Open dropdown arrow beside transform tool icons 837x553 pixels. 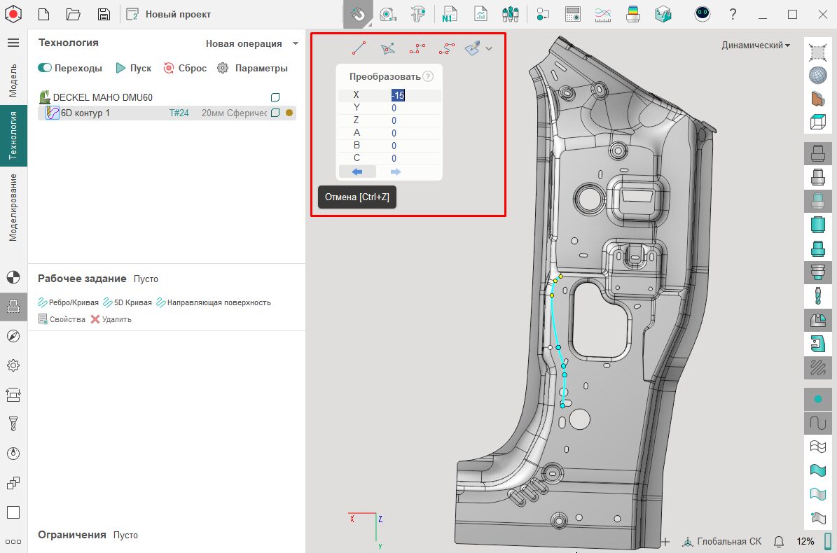(x=489, y=48)
